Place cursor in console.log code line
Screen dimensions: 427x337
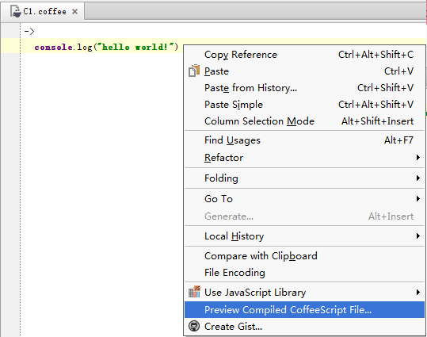coord(106,47)
